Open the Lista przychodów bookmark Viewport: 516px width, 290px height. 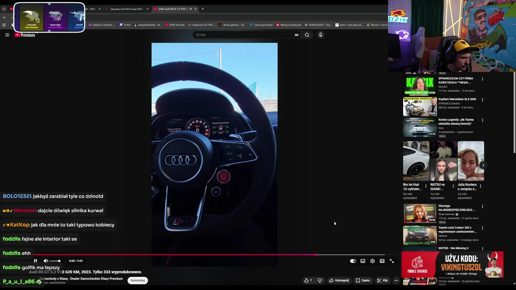[x=261, y=25]
